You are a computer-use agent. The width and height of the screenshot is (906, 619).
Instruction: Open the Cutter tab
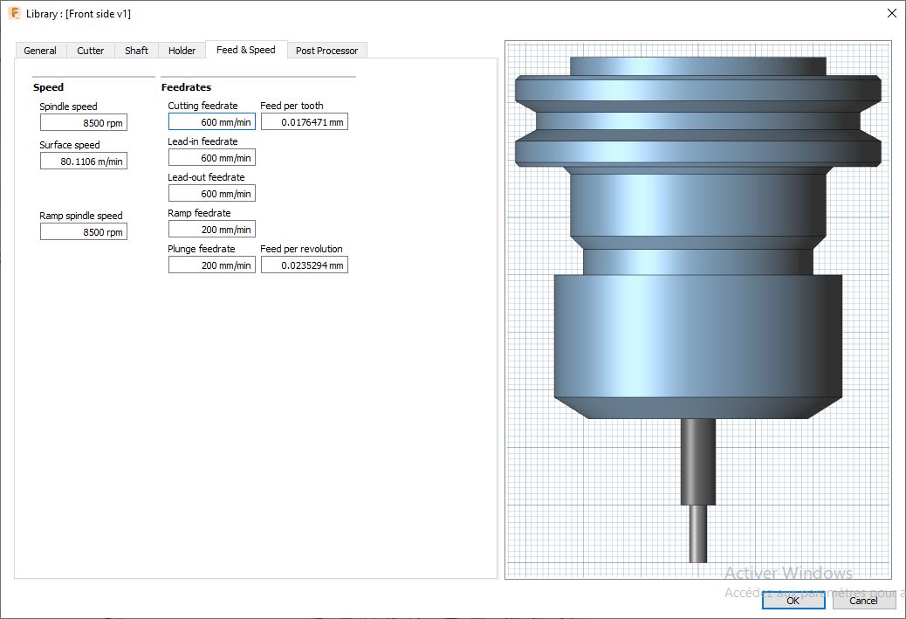point(91,51)
